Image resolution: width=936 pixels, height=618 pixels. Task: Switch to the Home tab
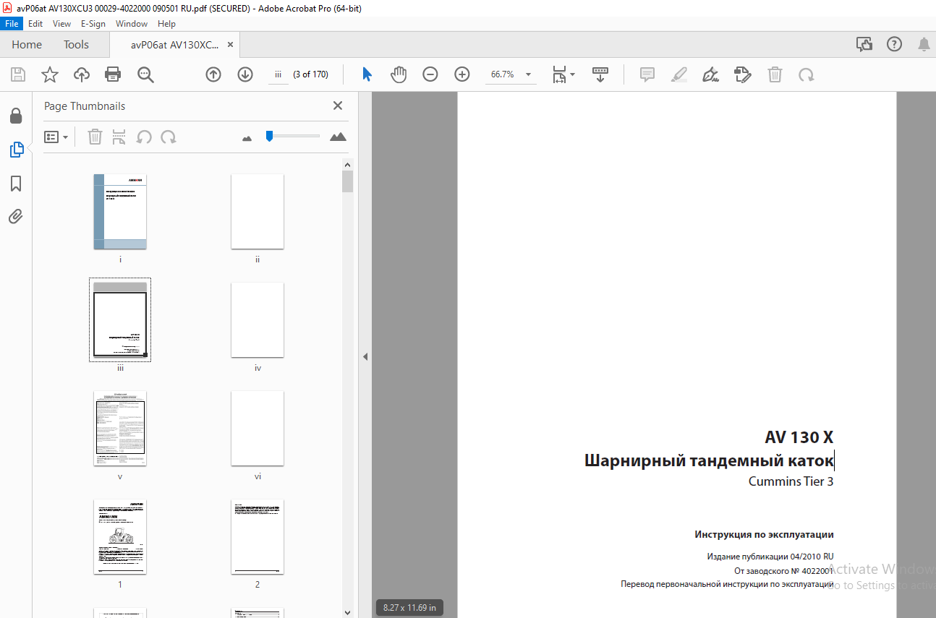pyautogui.click(x=27, y=45)
